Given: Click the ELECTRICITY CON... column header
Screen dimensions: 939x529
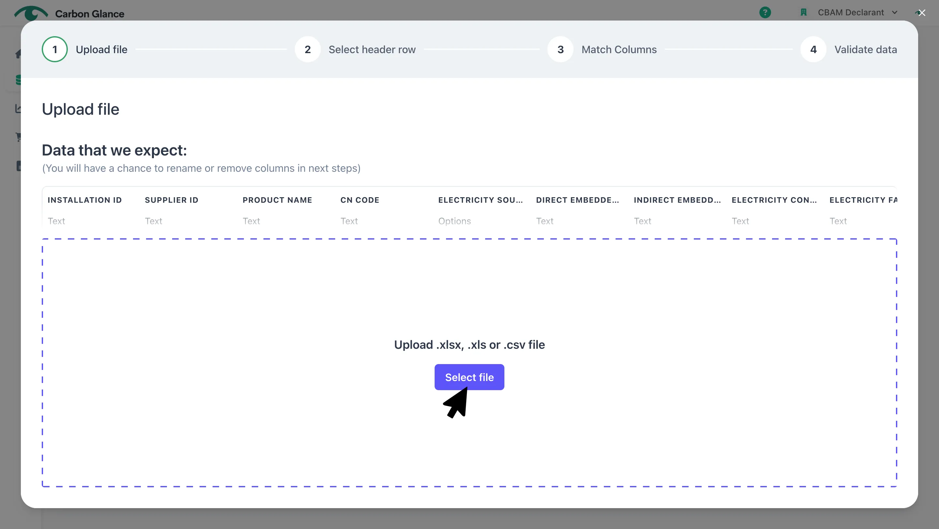Looking at the screenshot, I should (774, 200).
